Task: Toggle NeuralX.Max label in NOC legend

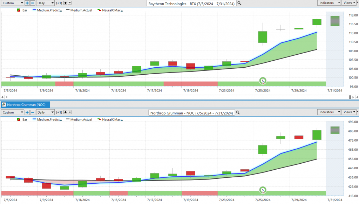Action: [111, 120]
